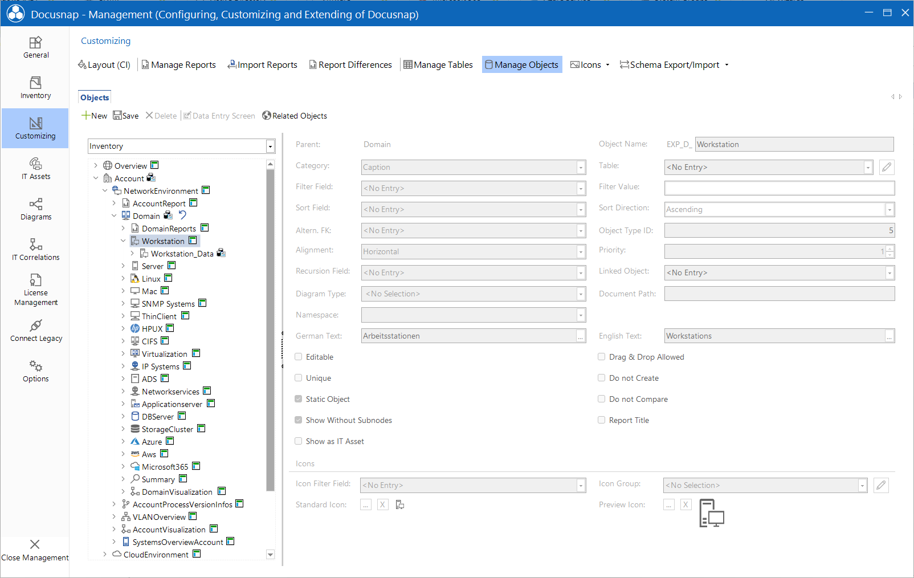Increase the Priority spinner value
The image size is (914, 578).
(890, 248)
